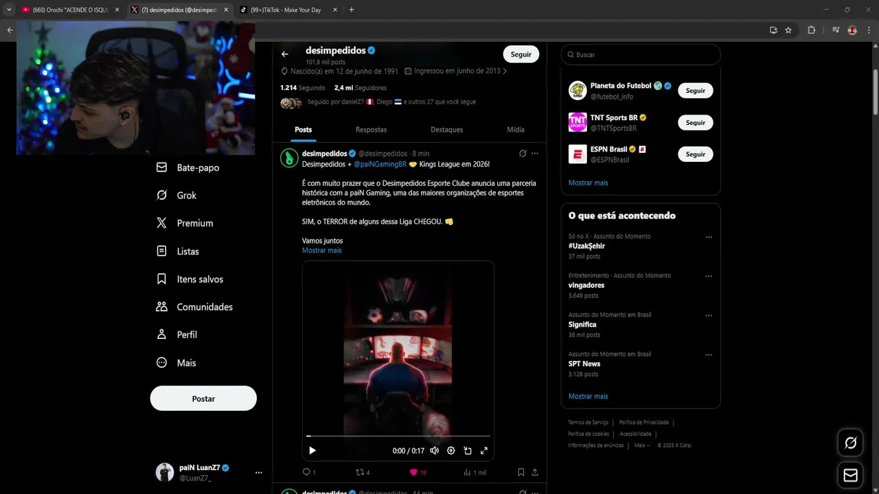Open the Premium X logo menu item

pos(185,223)
